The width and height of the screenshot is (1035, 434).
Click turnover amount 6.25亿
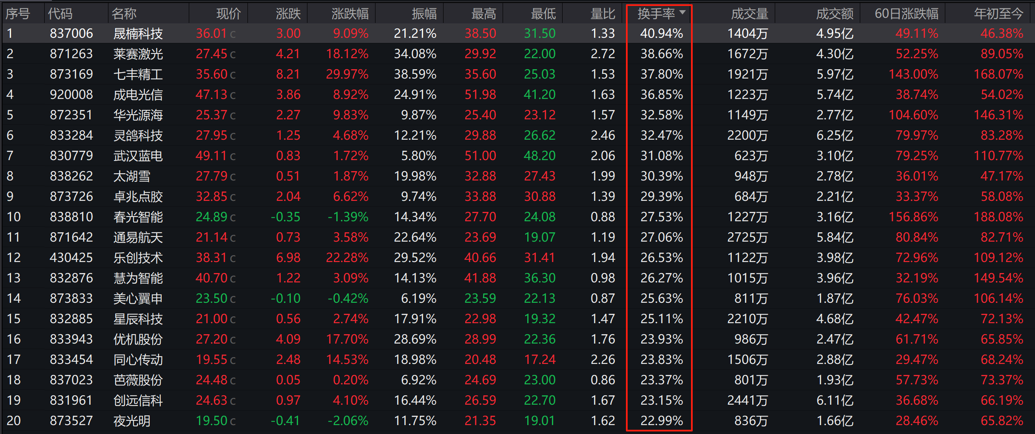(835, 135)
